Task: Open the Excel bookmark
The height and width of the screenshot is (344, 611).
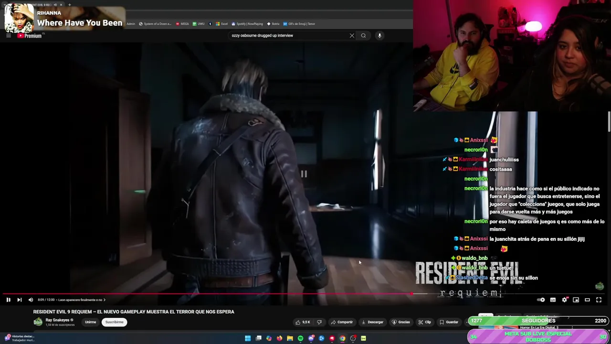Action: [221, 23]
